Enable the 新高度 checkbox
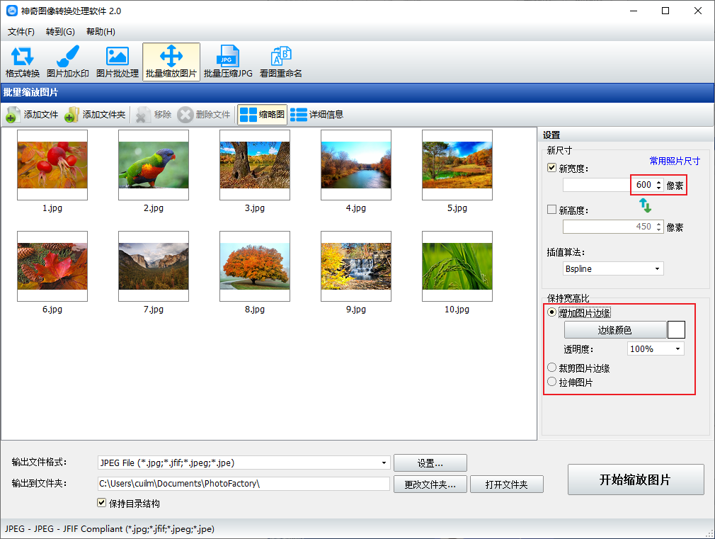Viewport: 715px width, 539px height. point(551,210)
